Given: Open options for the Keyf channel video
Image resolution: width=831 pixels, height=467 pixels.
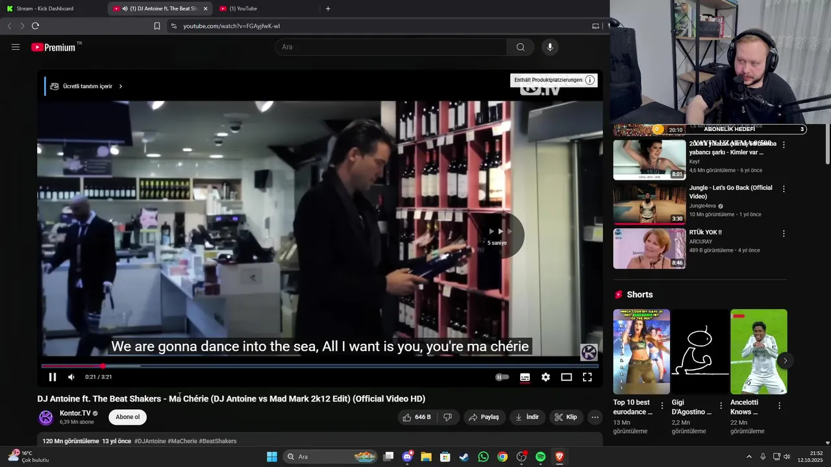Looking at the screenshot, I should coord(784,145).
